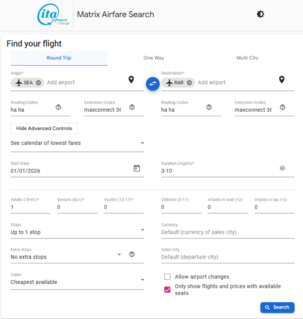Enable the Allow airport changes checkbox
The image size is (303, 319).
[x=167, y=277]
